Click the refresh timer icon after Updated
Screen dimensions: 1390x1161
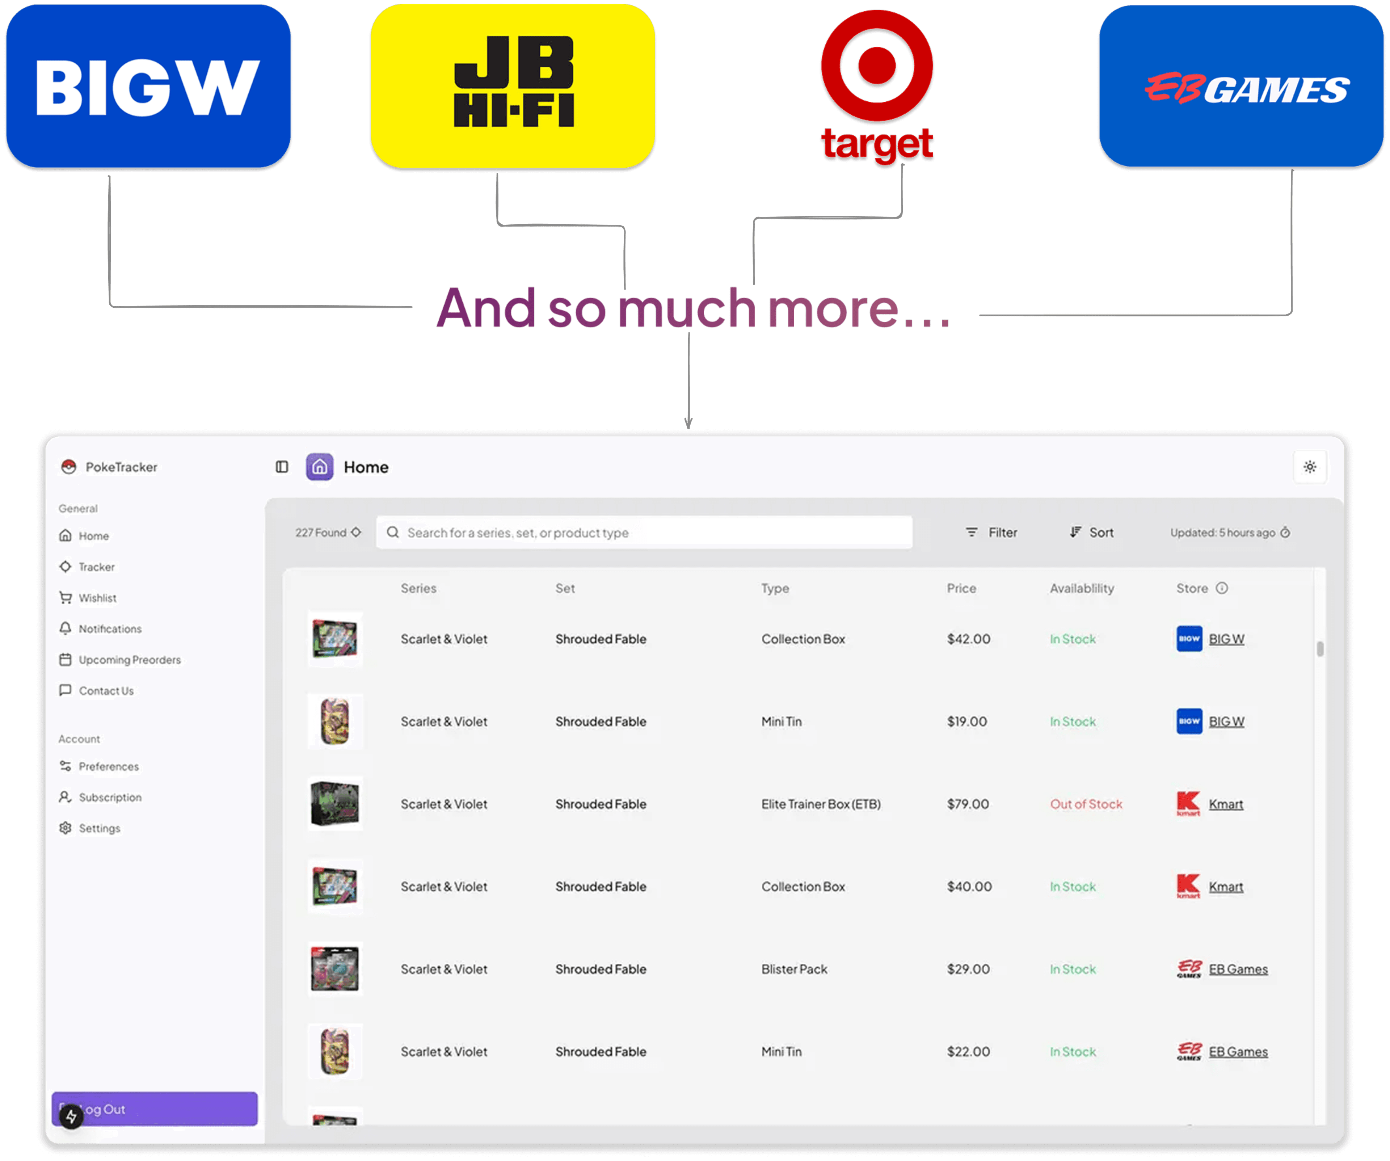click(x=1285, y=533)
